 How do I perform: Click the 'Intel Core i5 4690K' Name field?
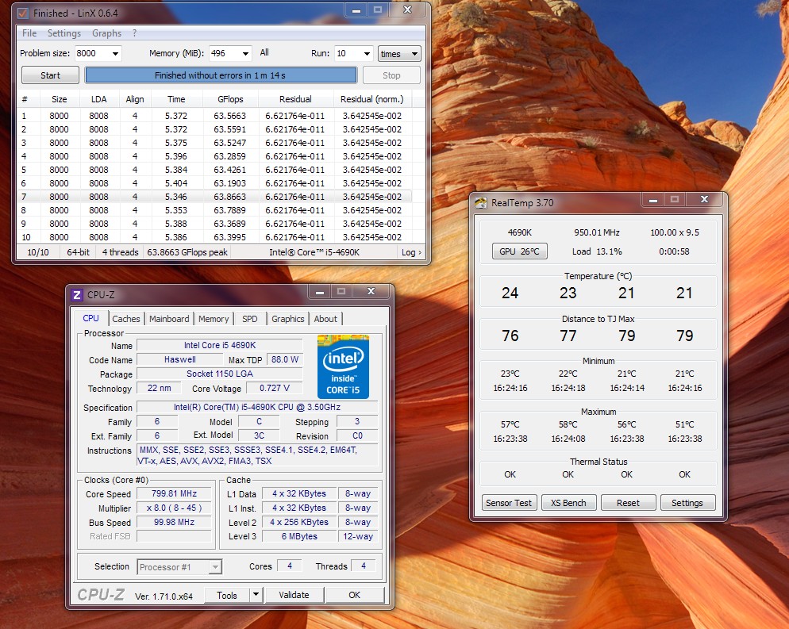click(220, 345)
